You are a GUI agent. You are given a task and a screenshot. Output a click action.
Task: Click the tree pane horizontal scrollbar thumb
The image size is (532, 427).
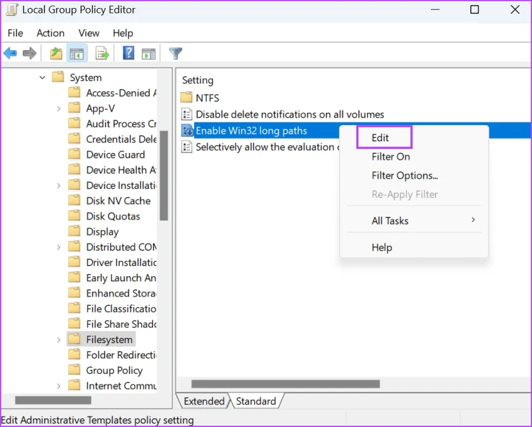(53, 400)
